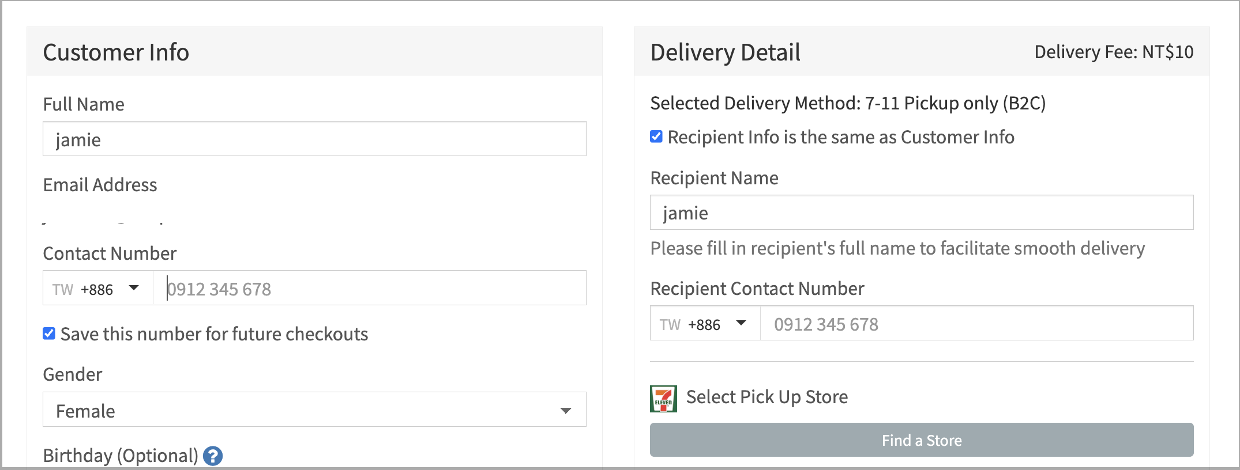Click the 7-Eleven logo icon
Screen dimensions: 1240x470
click(663, 399)
